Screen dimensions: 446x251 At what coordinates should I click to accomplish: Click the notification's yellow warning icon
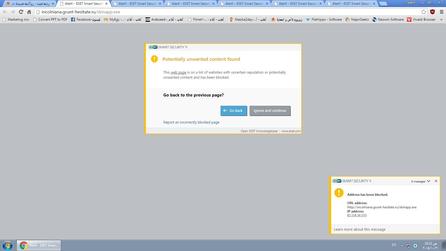pyautogui.click(x=339, y=193)
